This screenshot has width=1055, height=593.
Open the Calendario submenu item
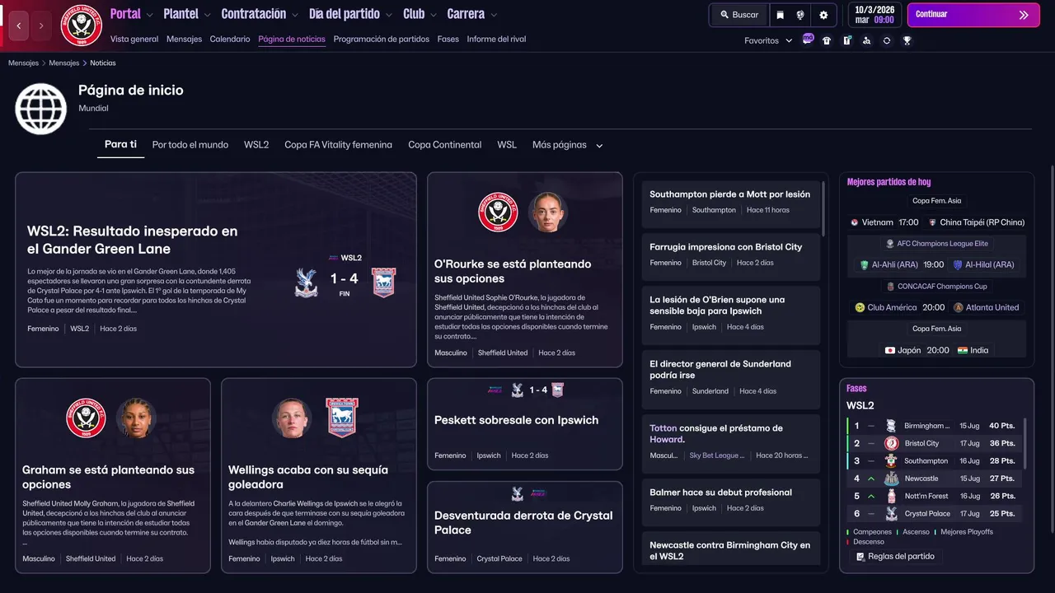pos(230,39)
